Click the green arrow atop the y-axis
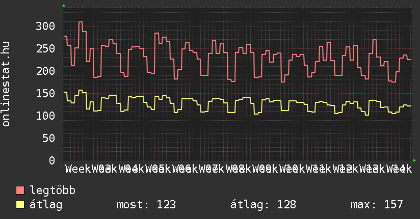 pyautogui.click(x=64, y=6)
